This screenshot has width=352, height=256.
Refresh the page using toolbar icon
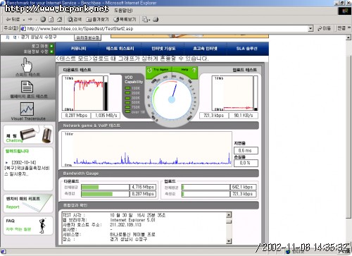[51, 20]
